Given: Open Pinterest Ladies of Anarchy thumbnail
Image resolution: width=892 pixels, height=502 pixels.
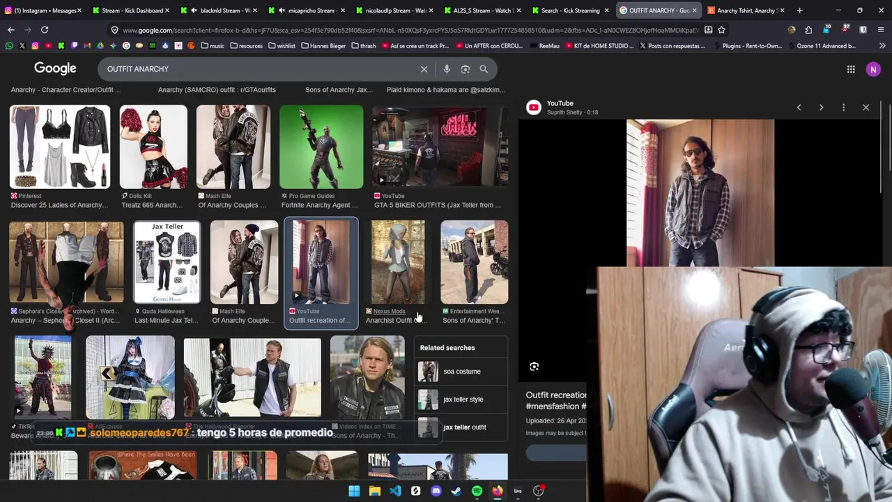Looking at the screenshot, I should coord(60,147).
